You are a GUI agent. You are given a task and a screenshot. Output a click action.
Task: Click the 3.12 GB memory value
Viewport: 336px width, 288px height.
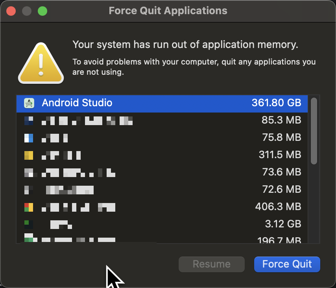tap(283, 224)
